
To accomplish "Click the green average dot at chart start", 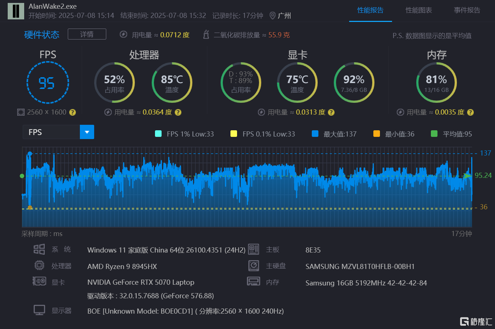I will (x=22, y=176).
